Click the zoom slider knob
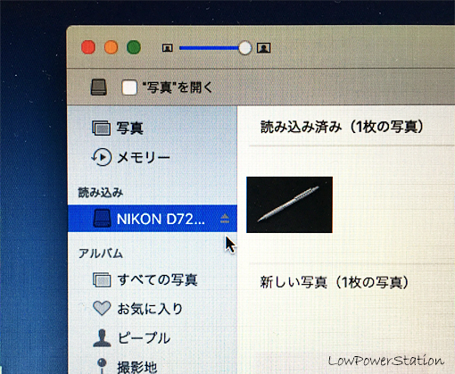Screen dimensions: 455x374 tap(244, 48)
